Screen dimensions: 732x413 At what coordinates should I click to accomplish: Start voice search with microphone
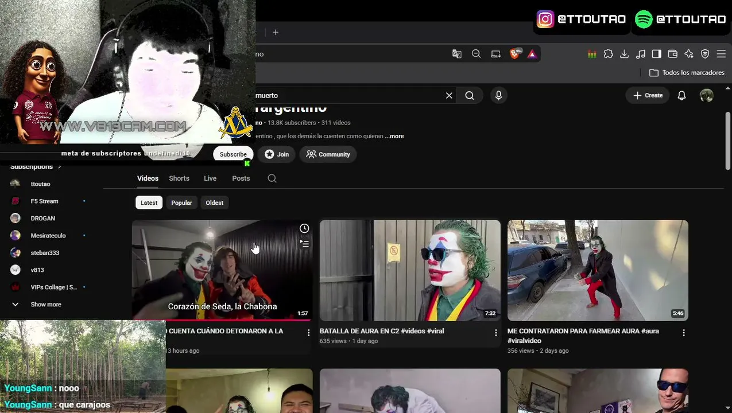498,96
